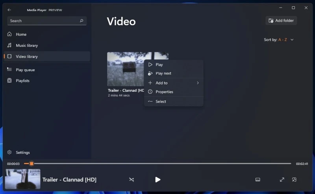Screen dimensions: 315x194
Task: Click the orange seek slider handle
Action: (31, 163)
